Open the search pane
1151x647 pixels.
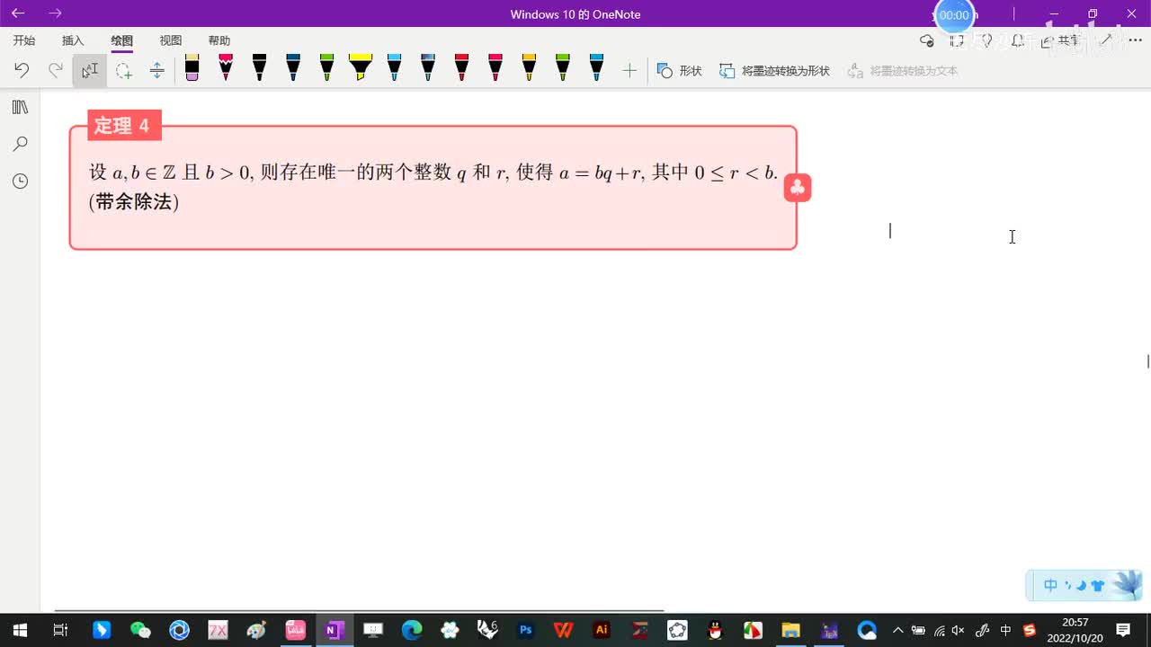[20, 144]
